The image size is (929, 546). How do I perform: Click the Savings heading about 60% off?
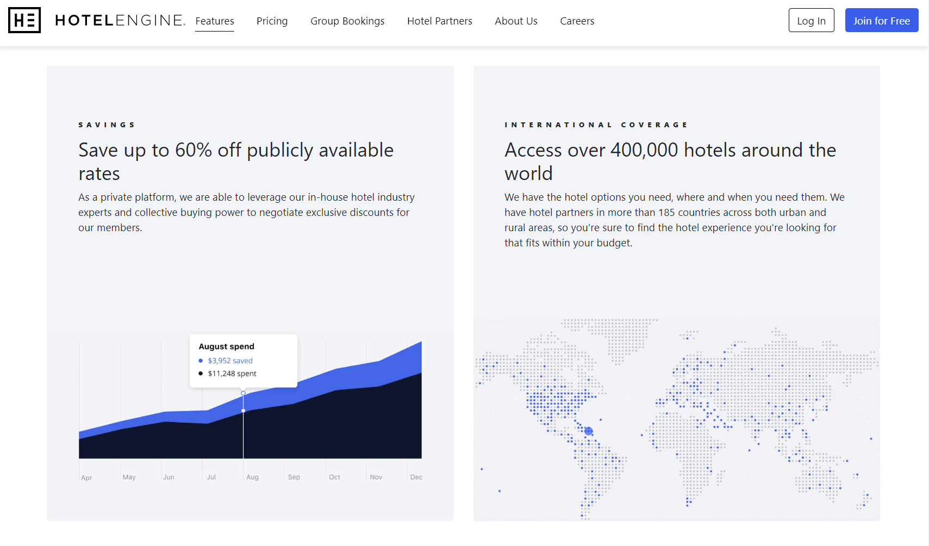236,162
